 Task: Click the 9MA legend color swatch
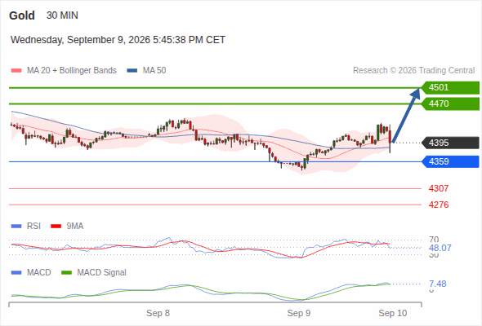(56, 227)
